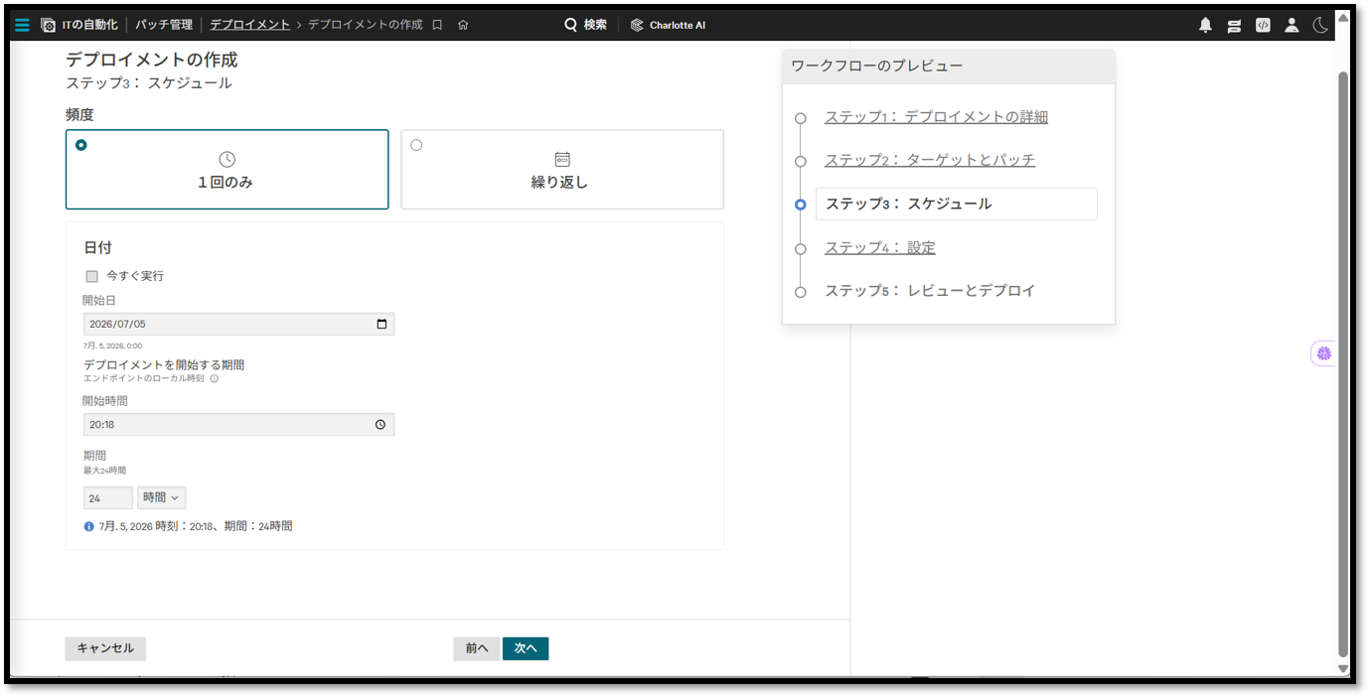The height and width of the screenshot is (697, 1369).
Task: Open the user account icon
Action: coord(1292,26)
